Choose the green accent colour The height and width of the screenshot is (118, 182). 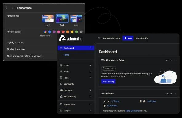click(x=77, y=32)
